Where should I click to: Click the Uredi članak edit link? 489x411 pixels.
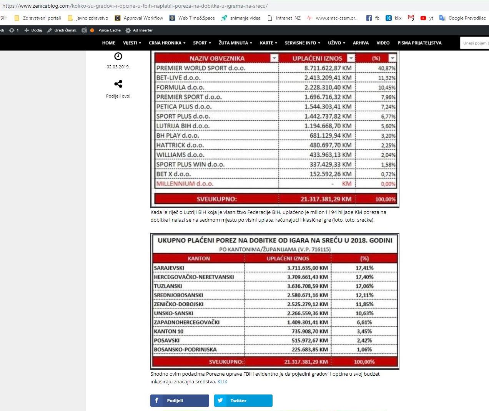62,30
